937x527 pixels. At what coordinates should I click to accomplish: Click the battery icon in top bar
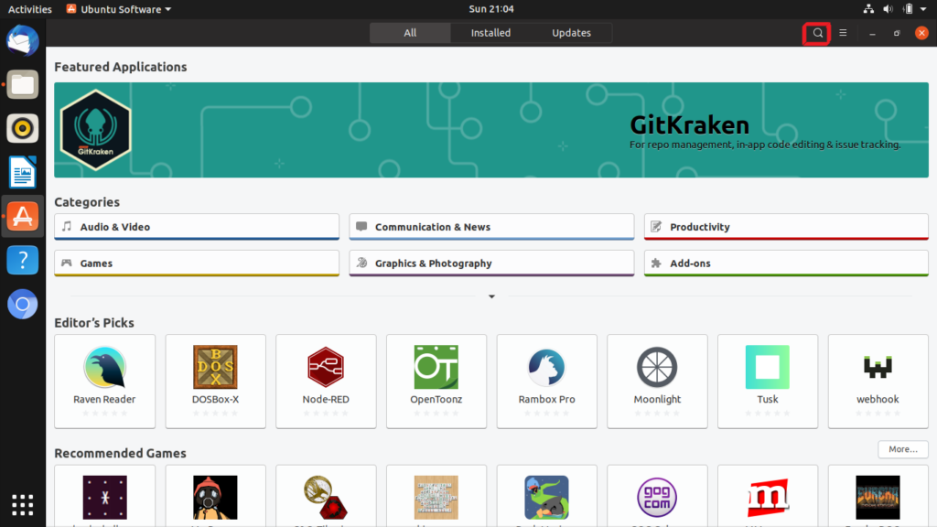[x=909, y=9]
